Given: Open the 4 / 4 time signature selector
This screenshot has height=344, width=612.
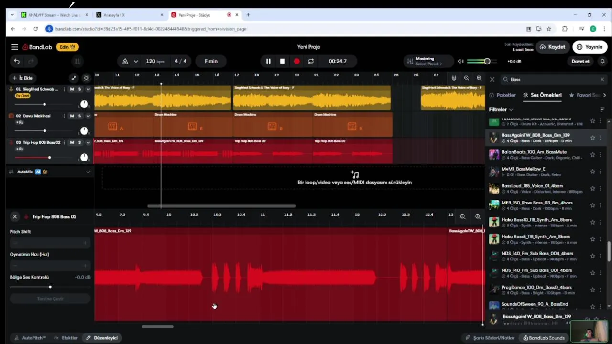Looking at the screenshot, I should pyautogui.click(x=180, y=61).
